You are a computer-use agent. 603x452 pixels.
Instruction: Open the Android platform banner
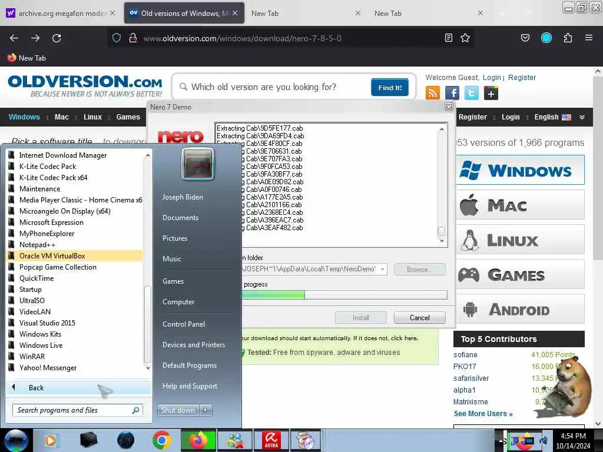point(521,309)
